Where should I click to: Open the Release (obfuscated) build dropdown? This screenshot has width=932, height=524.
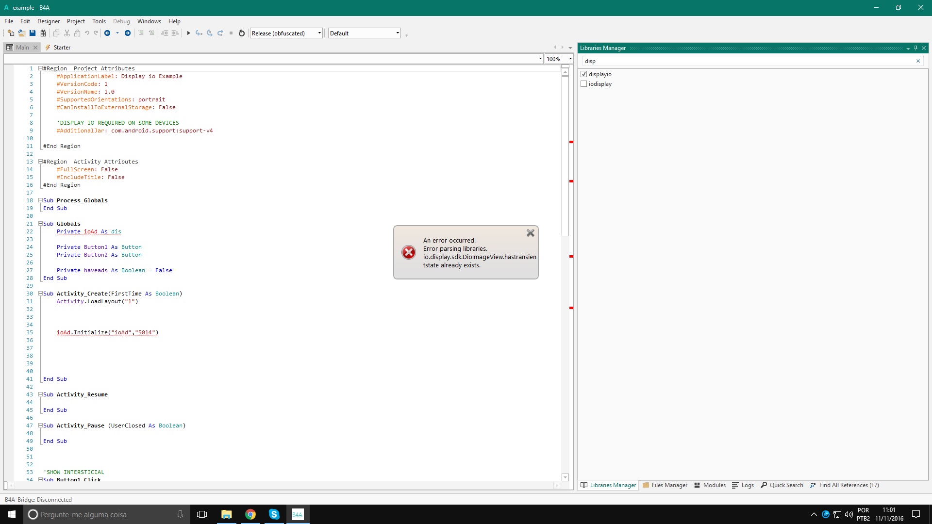319,33
